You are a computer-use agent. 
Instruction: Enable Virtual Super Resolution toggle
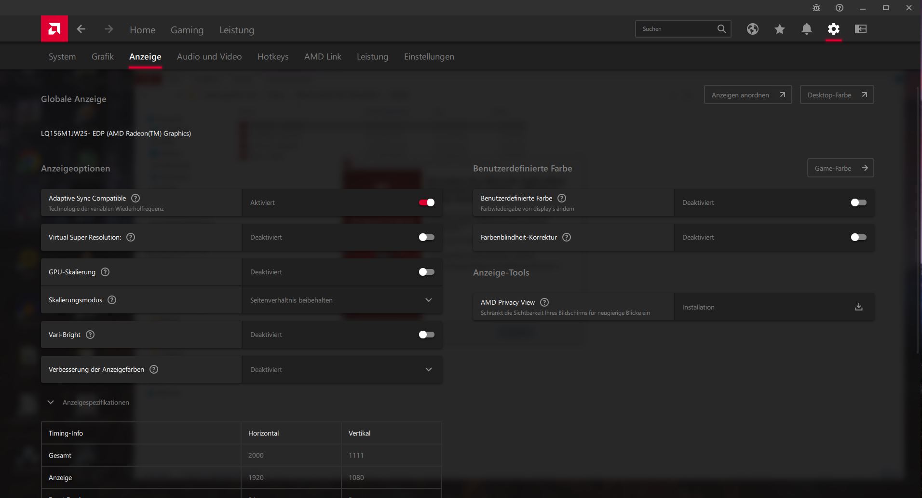427,237
